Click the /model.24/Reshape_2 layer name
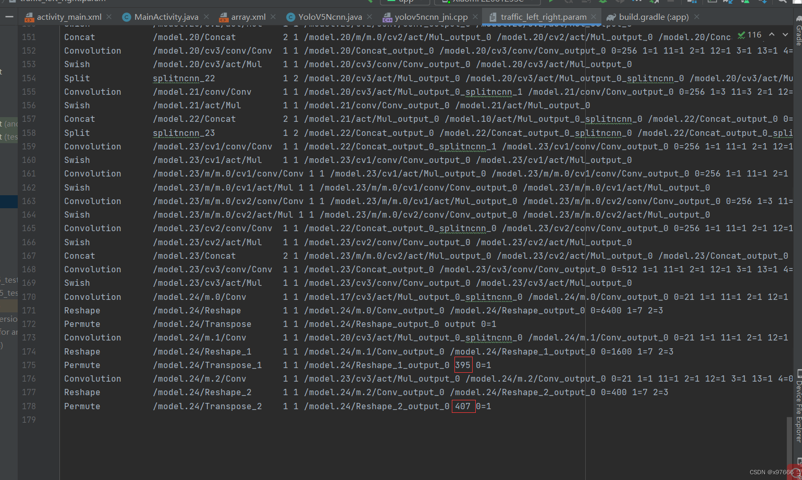 tap(202, 392)
